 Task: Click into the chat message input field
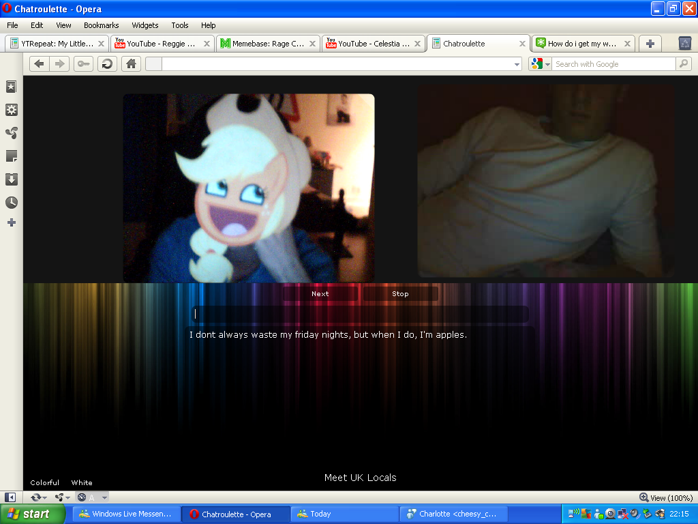360,314
